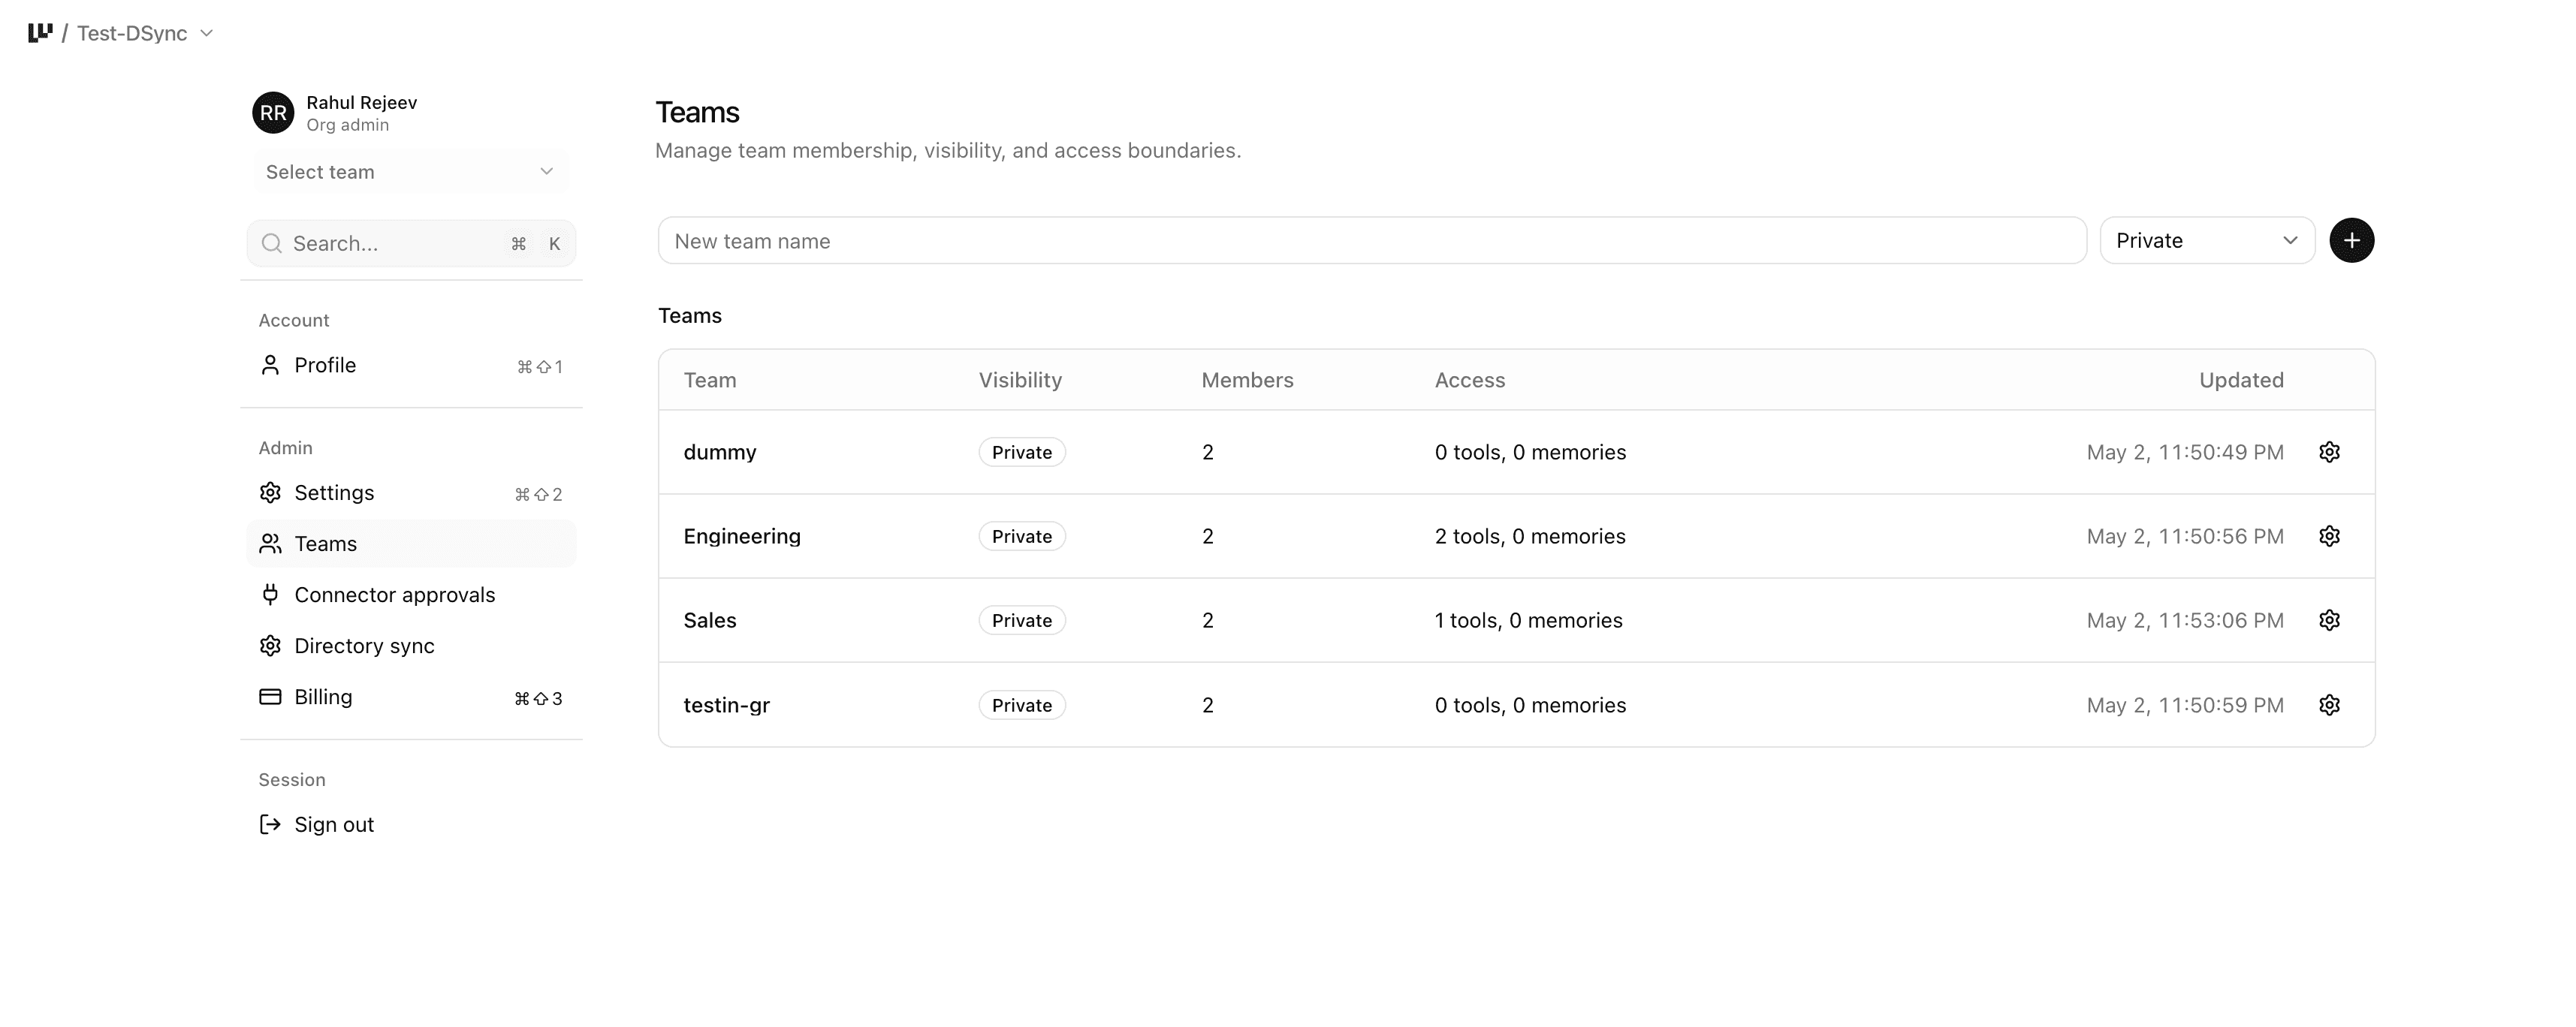Viewport: 2576px width, 1027px height.
Task: Open settings gear for dummy team
Action: point(2329,452)
